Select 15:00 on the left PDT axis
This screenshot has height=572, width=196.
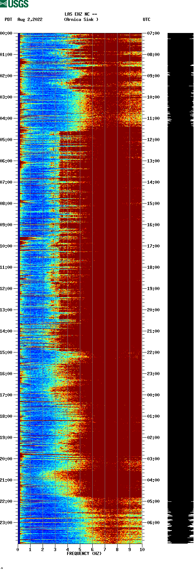pyautogui.click(x=6, y=352)
